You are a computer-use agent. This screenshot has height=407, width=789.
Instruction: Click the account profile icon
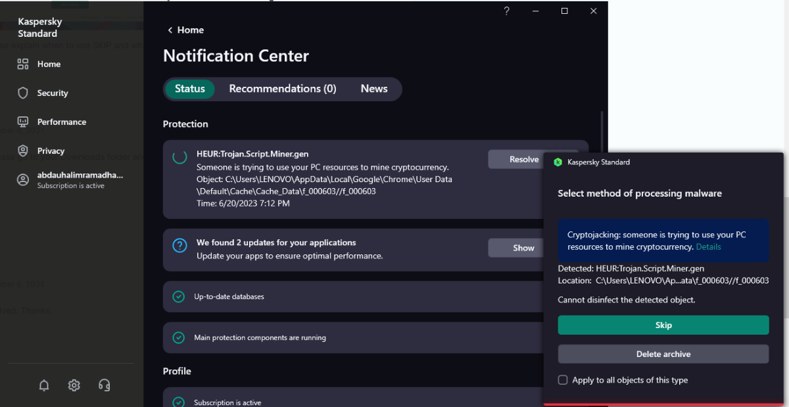[23, 180]
